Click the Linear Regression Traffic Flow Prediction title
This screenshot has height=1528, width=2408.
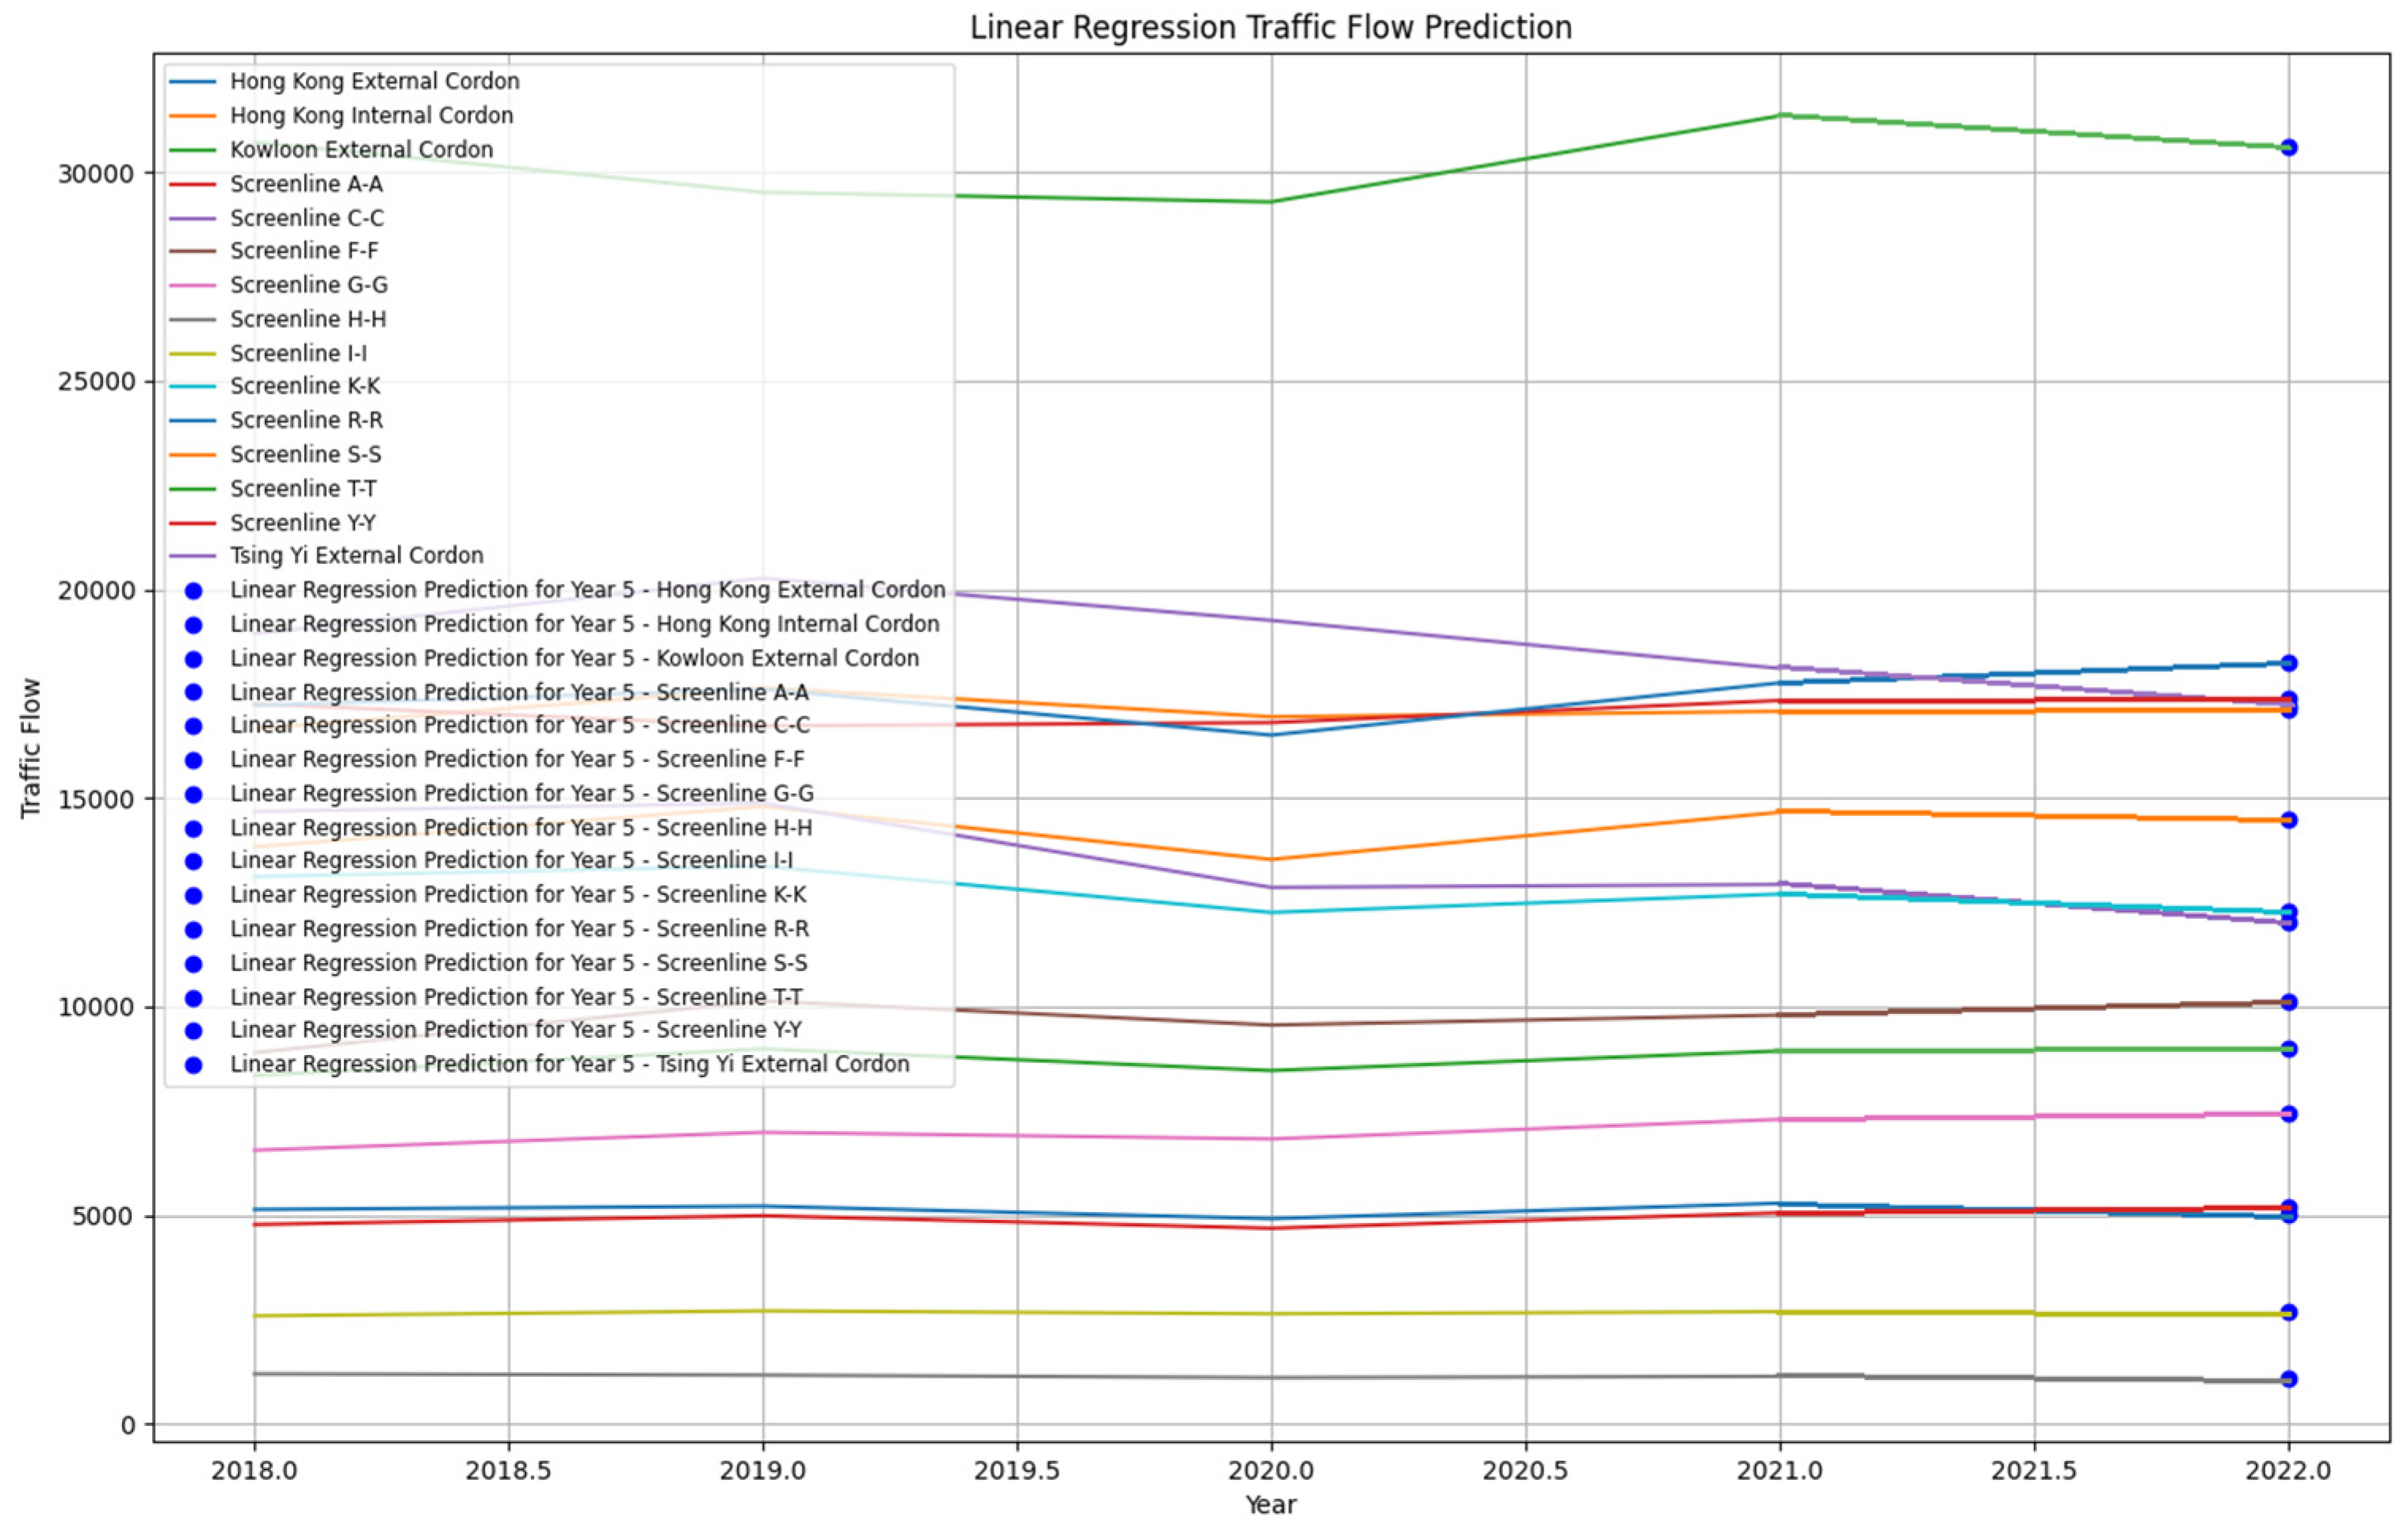1270,27
